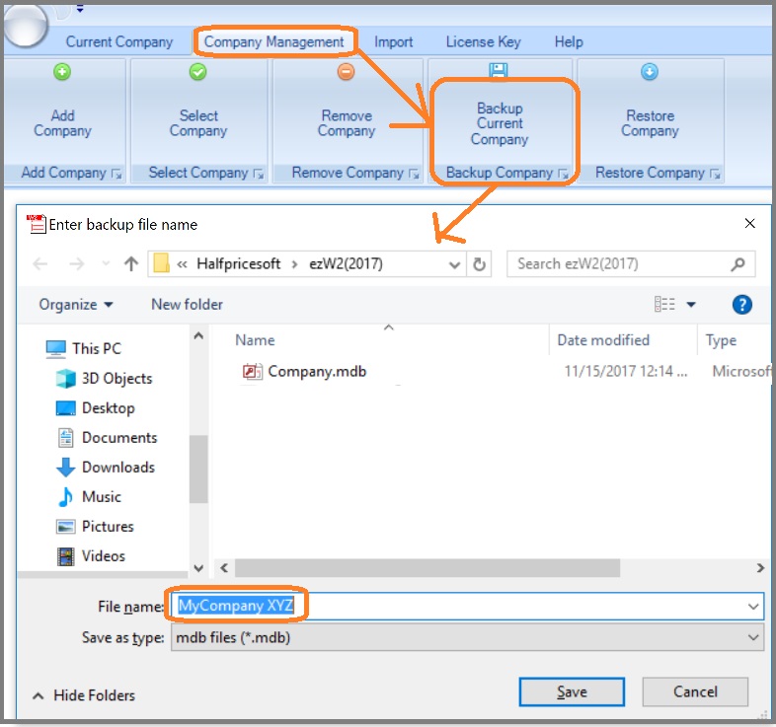Click the green Add Company plus icon
776x727 pixels.
(63, 72)
